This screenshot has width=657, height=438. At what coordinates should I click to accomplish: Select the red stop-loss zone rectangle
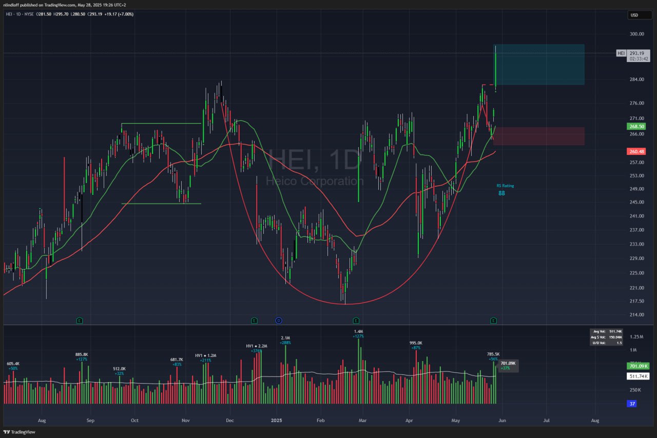[538, 136]
